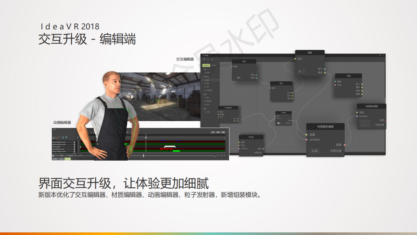
Task: Click the white keyframe bar on the timeline
Action: tap(170, 146)
